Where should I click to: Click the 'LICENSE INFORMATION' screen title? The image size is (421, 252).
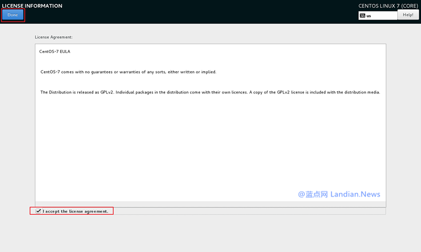click(x=32, y=6)
